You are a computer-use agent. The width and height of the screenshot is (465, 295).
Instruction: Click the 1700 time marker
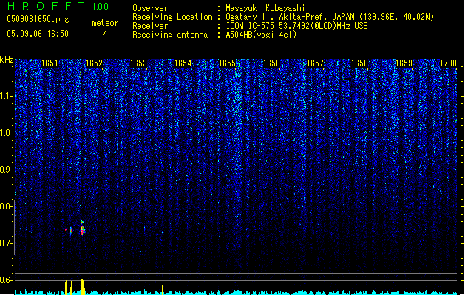pos(449,63)
